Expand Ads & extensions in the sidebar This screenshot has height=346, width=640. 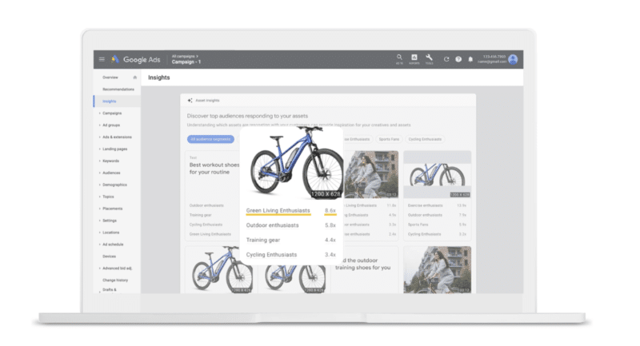pos(116,137)
